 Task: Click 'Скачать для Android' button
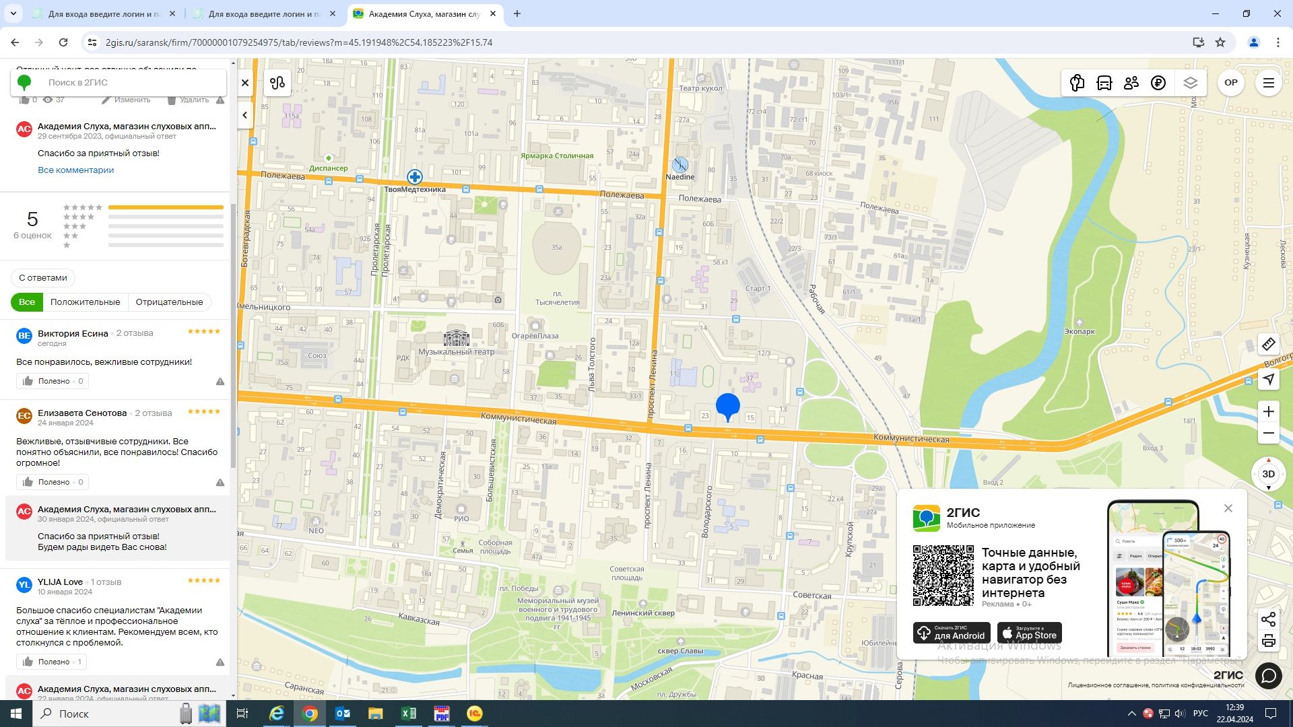pyautogui.click(x=952, y=633)
